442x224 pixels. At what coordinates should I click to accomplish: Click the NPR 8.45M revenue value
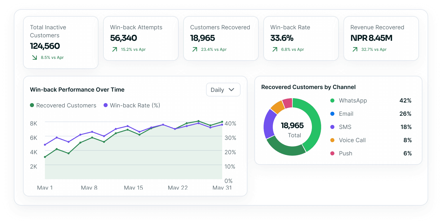[x=371, y=38]
